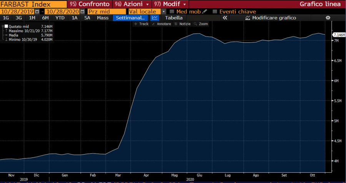Select the 1A time range tab
The width and height of the screenshot is (346, 183).
75,18
